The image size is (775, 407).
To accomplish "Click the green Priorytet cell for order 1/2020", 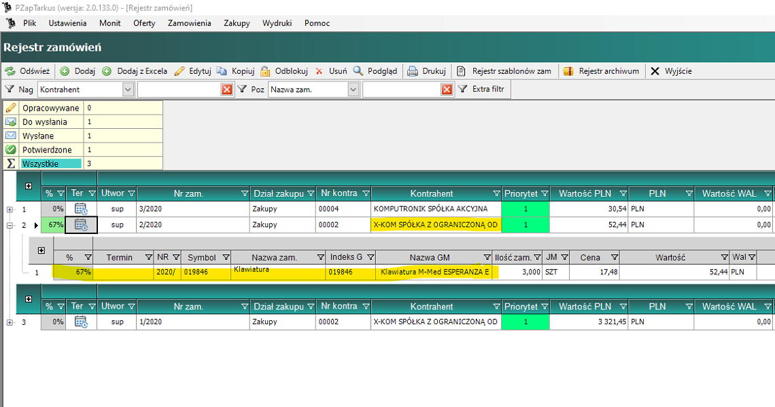I will pyautogui.click(x=525, y=322).
